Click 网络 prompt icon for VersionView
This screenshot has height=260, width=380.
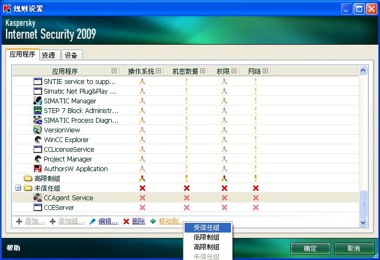[x=255, y=130]
